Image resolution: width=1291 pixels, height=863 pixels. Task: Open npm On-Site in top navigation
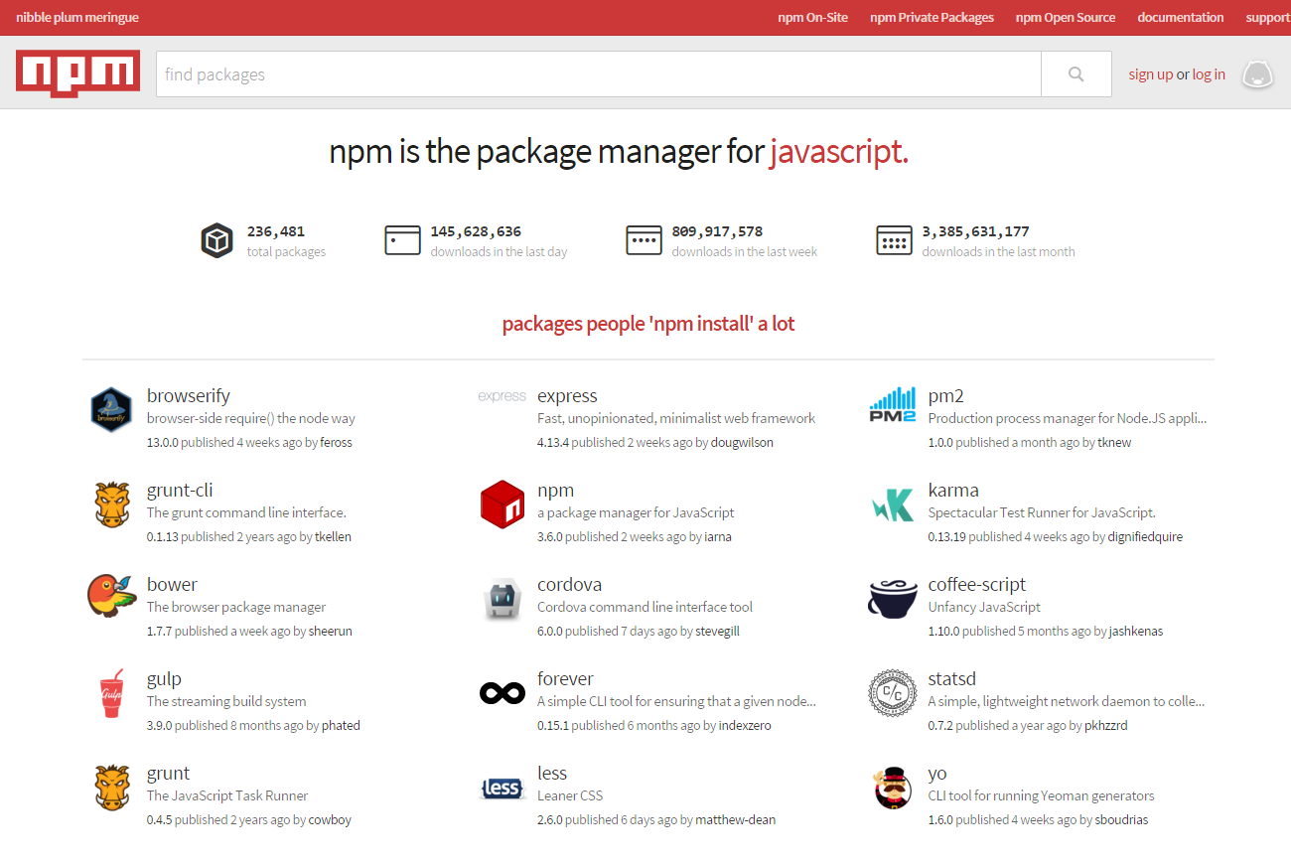click(x=812, y=18)
